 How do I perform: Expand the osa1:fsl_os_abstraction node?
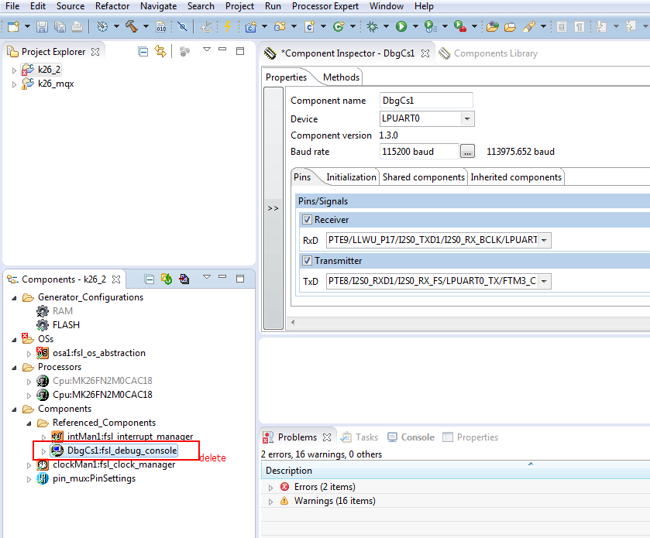[29, 354]
